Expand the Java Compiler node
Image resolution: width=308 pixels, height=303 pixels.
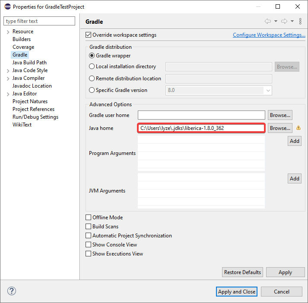click(8, 79)
